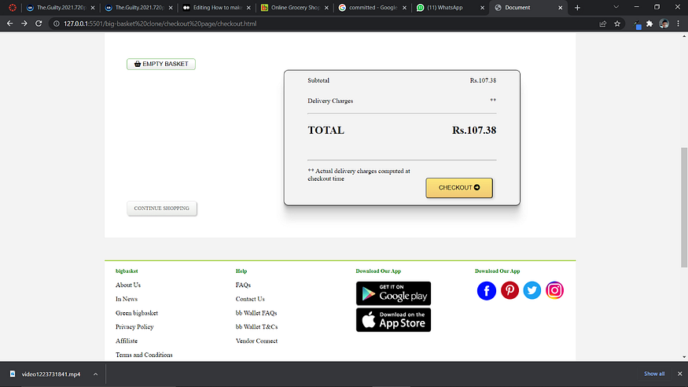This screenshot has height=387, width=688.
Task: Open the Contact Us link
Action: pos(250,299)
